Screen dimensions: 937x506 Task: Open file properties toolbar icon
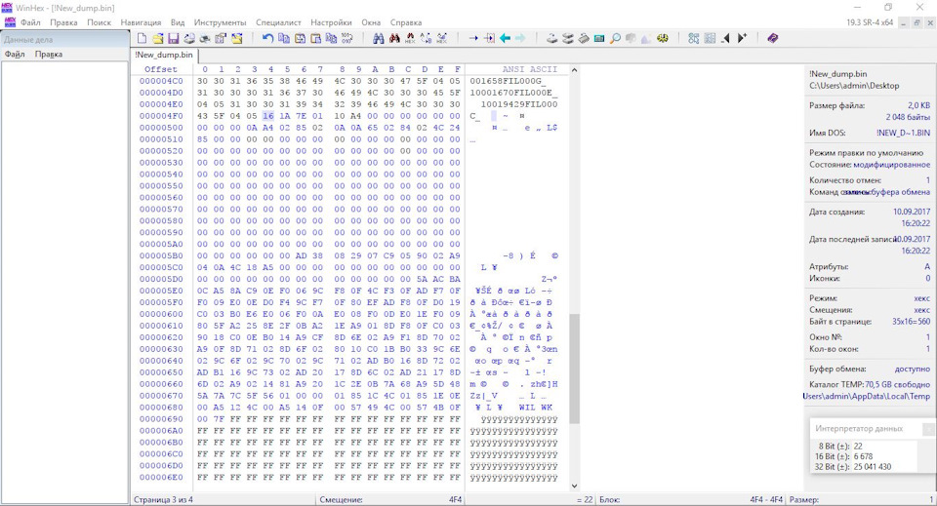[x=221, y=38]
